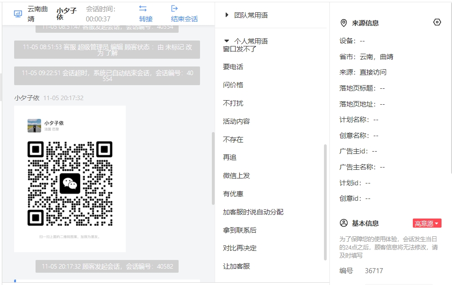This screenshot has width=452, height=285.
Task: Click the location pin icon beside 来源信息
Action: (x=344, y=23)
